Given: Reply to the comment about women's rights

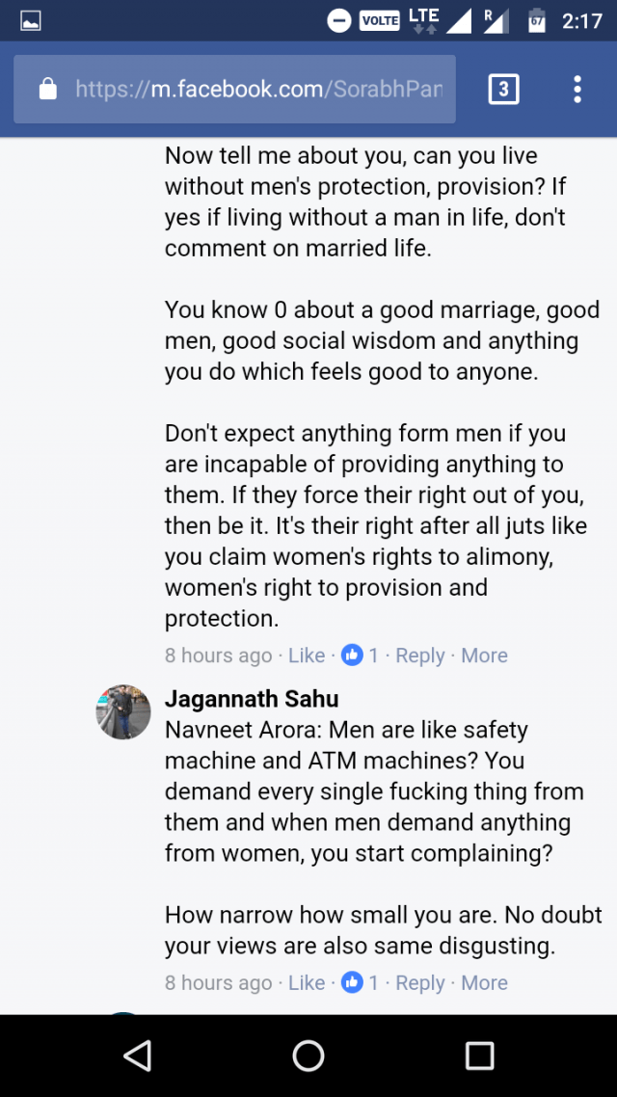Looking at the screenshot, I should (x=419, y=656).
